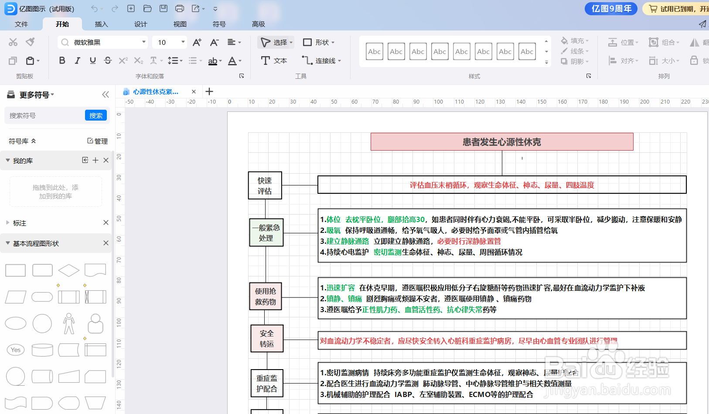Screen dimensions: 709x414
Task: Activate the 文本 text tool
Action: (x=274, y=61)
